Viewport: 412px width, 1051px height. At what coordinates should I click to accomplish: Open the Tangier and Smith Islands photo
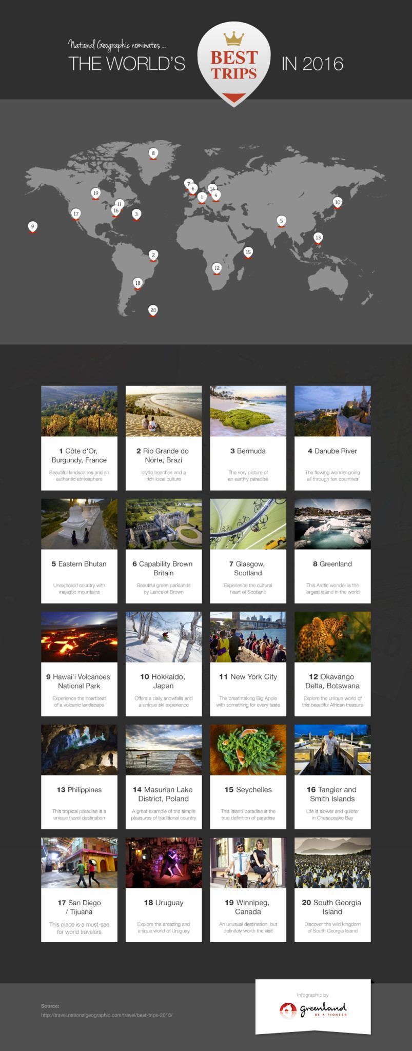tap(332, 750)
